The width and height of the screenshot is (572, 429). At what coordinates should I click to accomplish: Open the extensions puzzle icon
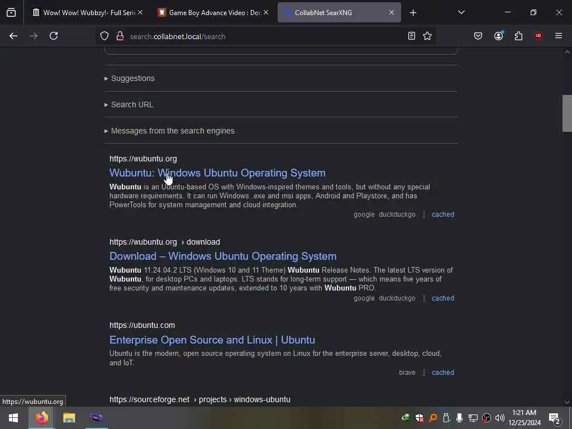[518, 36]
